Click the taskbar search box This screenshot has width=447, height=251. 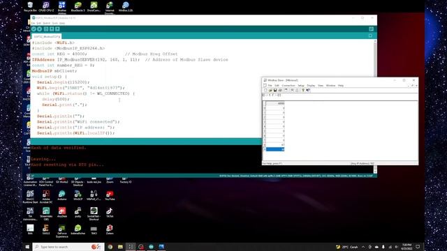tap(68, 247)
